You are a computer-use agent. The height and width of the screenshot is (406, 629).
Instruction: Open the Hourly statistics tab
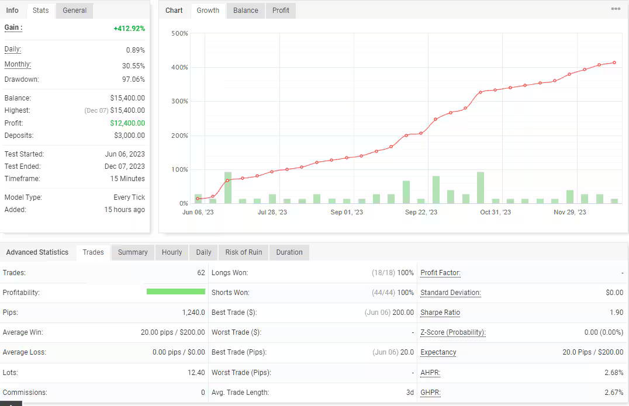tap(172, 252)
